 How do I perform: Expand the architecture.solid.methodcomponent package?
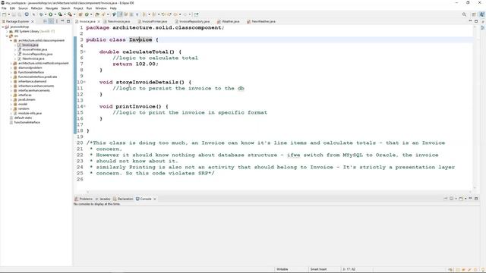[11, 63]
